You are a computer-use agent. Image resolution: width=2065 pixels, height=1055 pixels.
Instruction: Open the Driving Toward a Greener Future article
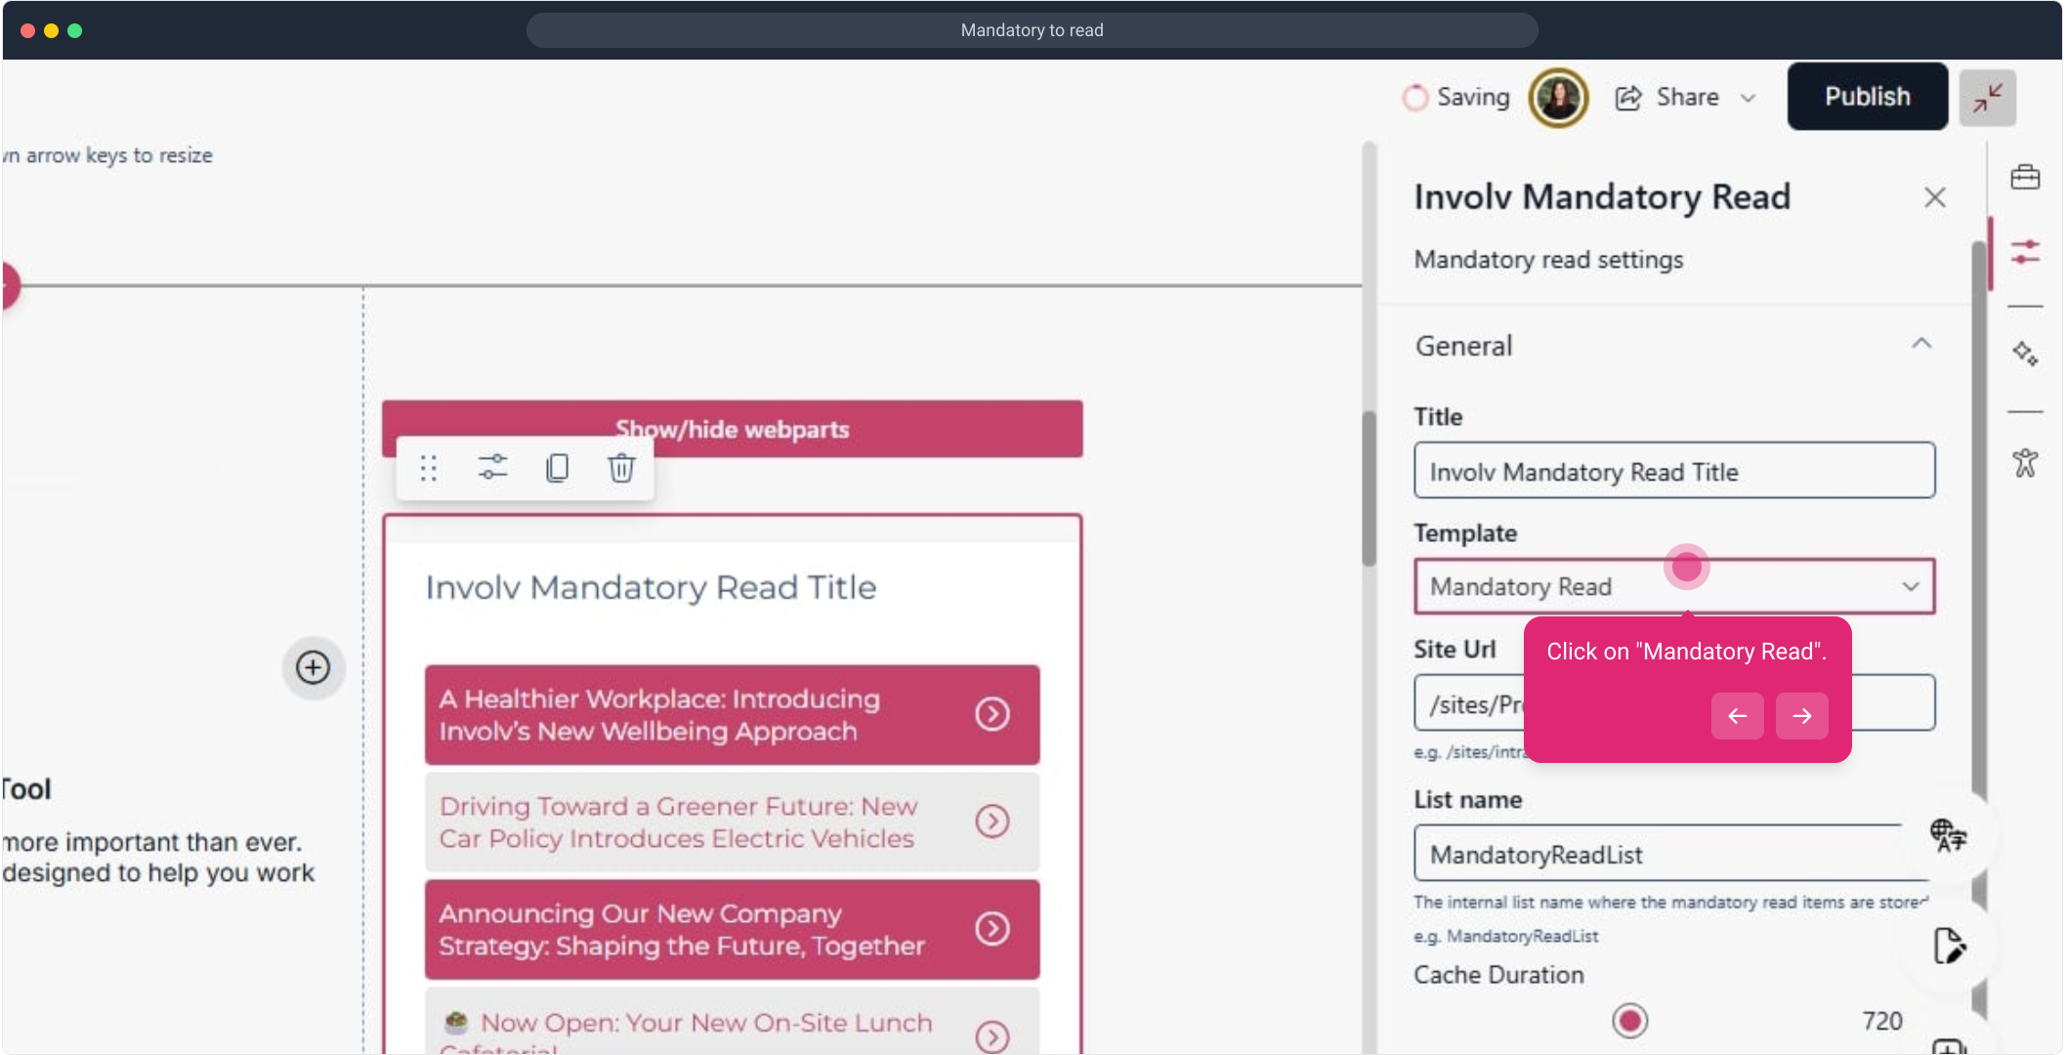pyautogui.click(x=732, y=823)
